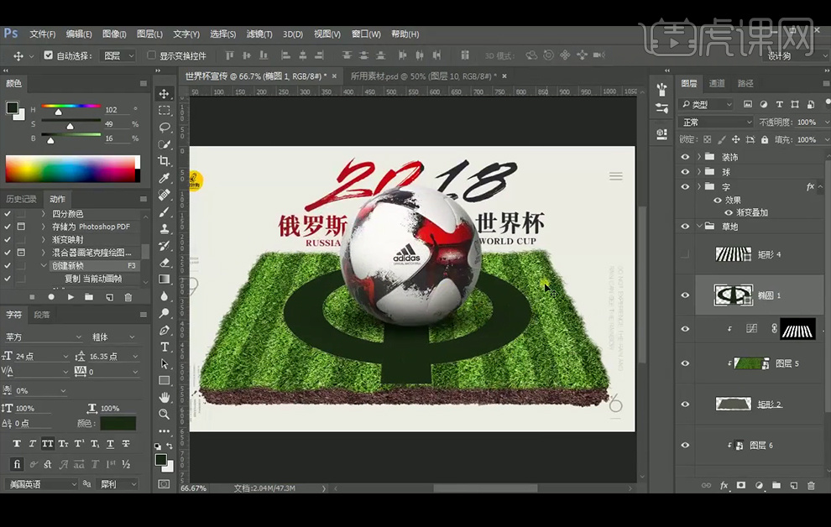Open the 文件(F) menu
The width and height of the screenshot is (831, 527).
click(43, 34)
